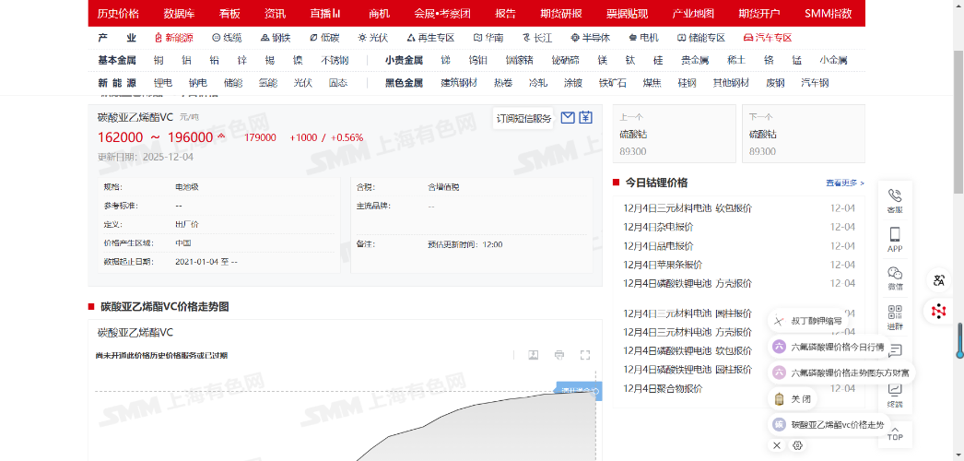
Task: Open the 进群 QR code icon
Action: coord(895,317)
